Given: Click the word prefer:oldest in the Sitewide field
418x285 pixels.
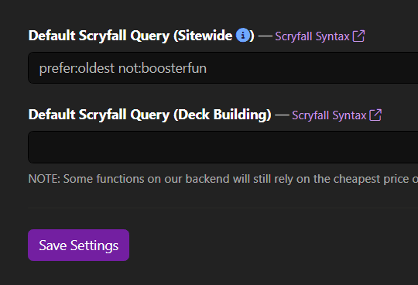Looking at the screenshot, I should click(77, 68).
